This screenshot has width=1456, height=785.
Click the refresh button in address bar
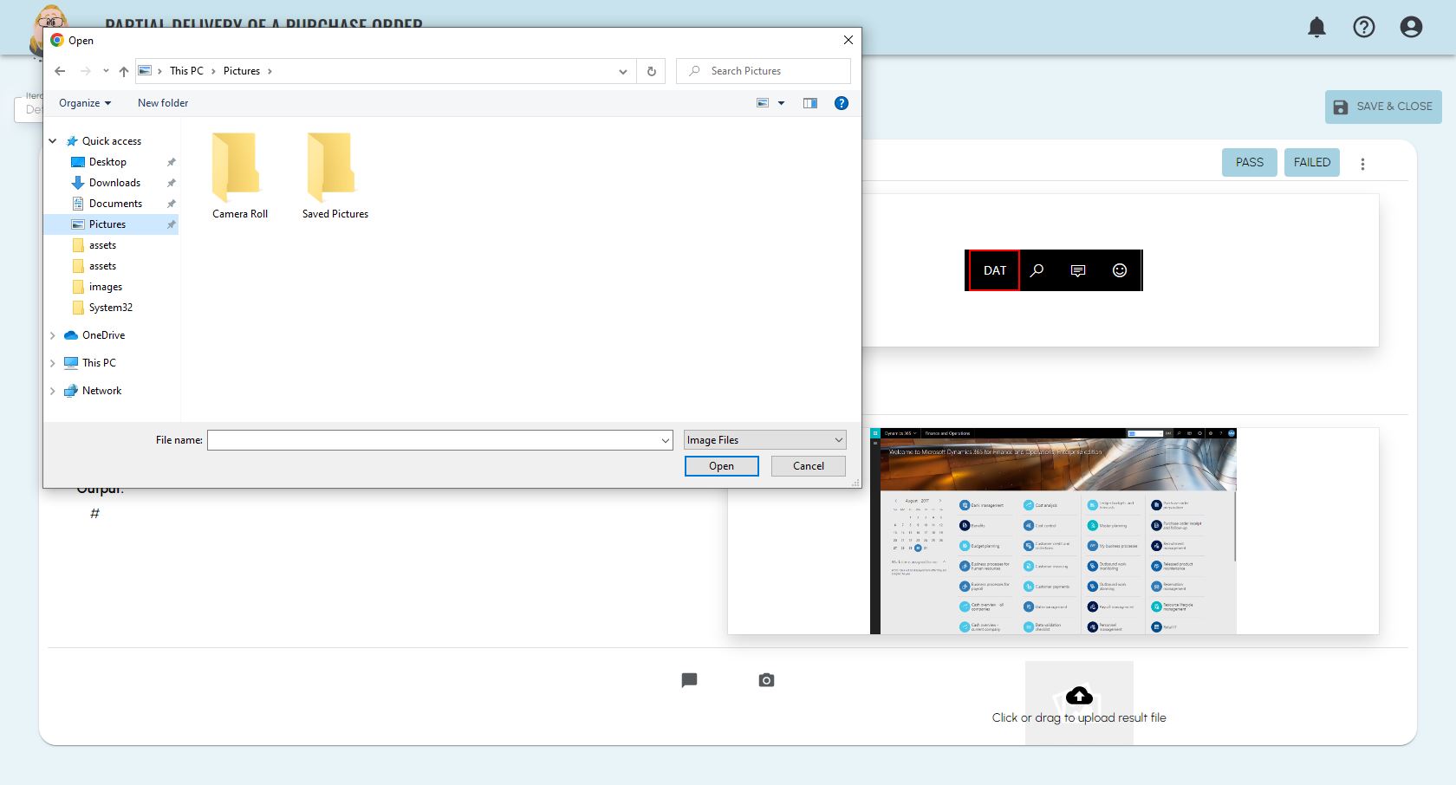tap(651, 71)
